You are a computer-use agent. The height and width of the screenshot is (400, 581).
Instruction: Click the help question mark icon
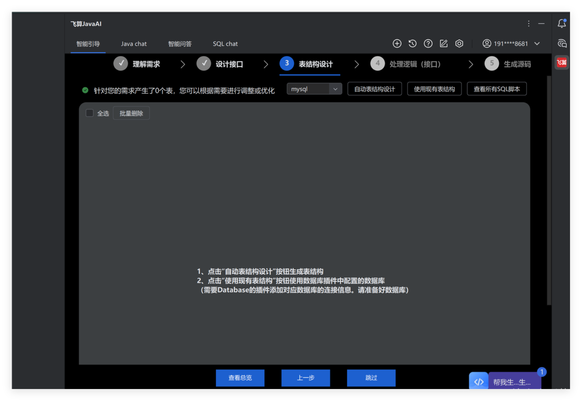pyautogui.click(x=428, y=44)
